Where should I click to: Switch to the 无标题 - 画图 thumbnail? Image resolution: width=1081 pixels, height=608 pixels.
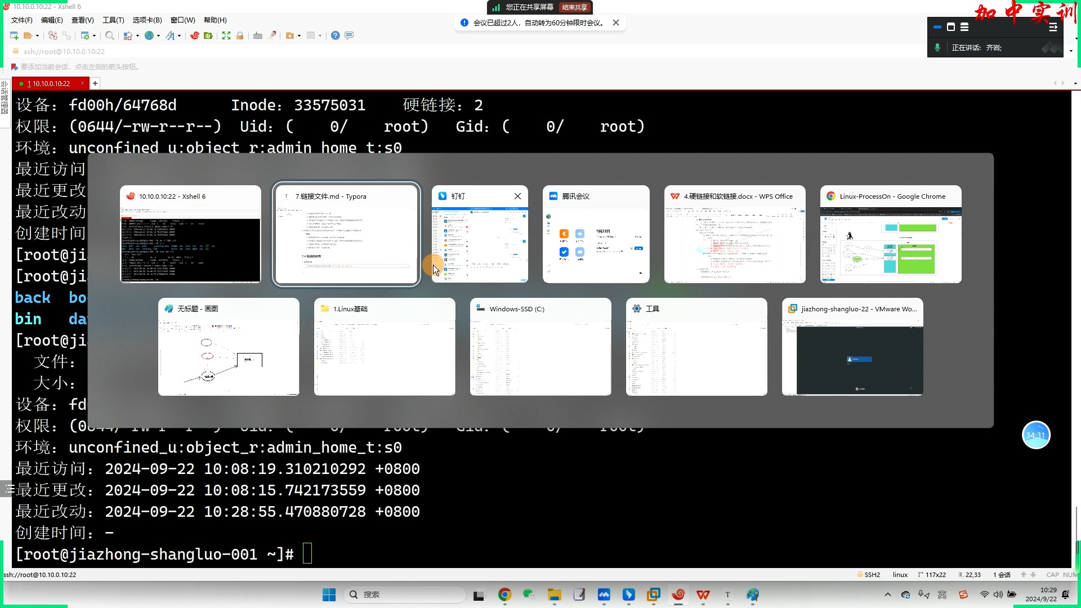(229, 347)
